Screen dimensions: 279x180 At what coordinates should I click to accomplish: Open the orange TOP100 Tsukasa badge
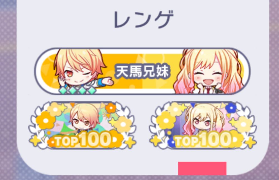click(82, 125)
